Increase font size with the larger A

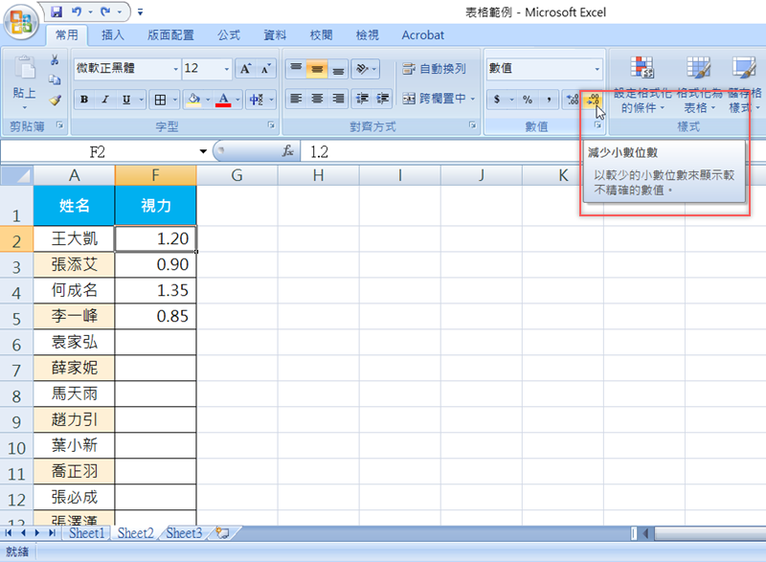pyautogui.click(x=245, y=68)
